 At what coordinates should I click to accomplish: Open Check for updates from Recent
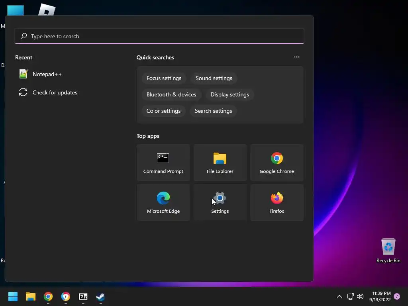tap(48, 92)
